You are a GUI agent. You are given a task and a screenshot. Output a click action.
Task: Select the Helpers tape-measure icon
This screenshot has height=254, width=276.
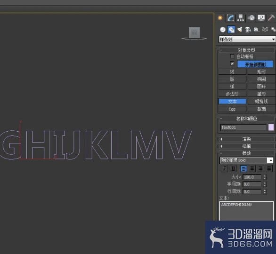point(257,29)
